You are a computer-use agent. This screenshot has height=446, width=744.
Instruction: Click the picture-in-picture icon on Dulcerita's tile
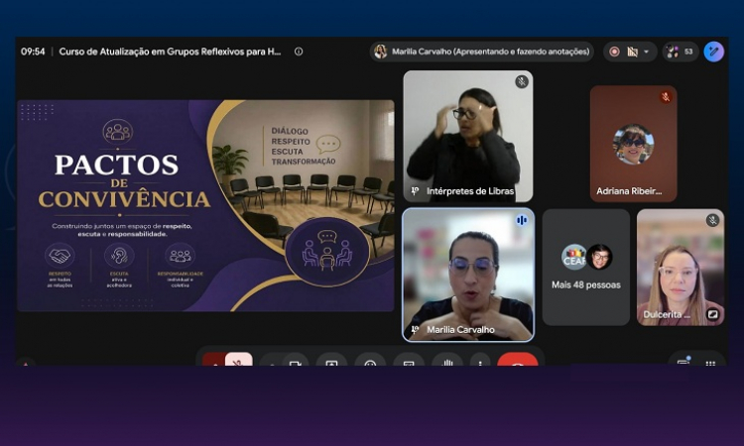[x=712, y=314]
